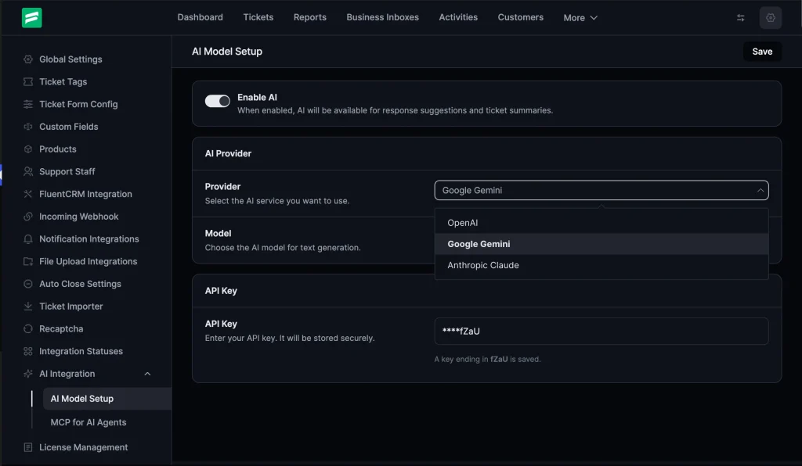Image resolution: width=802 pixels, height=466 pixels.
Task: Open Auto Close Settings page
Action: click(x=81, y=284)
